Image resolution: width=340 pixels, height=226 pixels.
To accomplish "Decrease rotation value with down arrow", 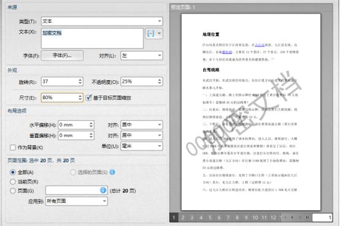I will tap(80, 83).
